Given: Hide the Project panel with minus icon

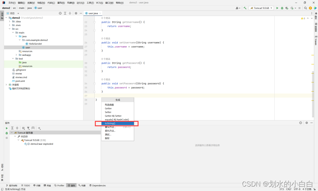Looking at the screenshot, I should pyautogui.click(x=81, y=13).
